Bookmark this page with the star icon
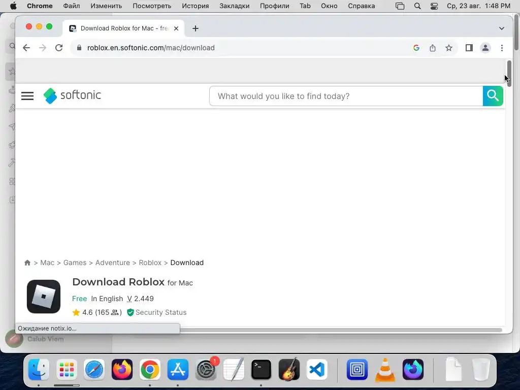This screenshot has width=520, height=390. [449, 48]
